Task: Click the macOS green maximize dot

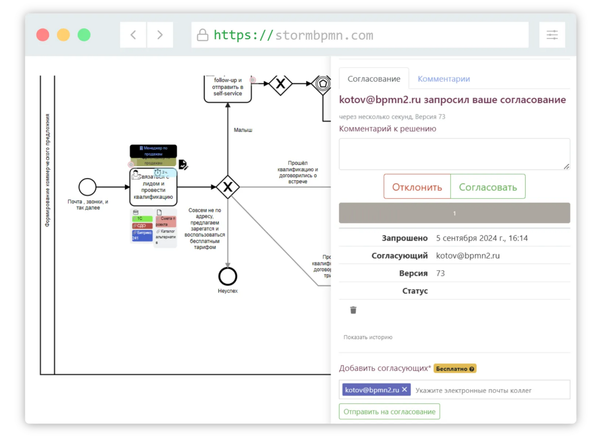Action: 84,35
